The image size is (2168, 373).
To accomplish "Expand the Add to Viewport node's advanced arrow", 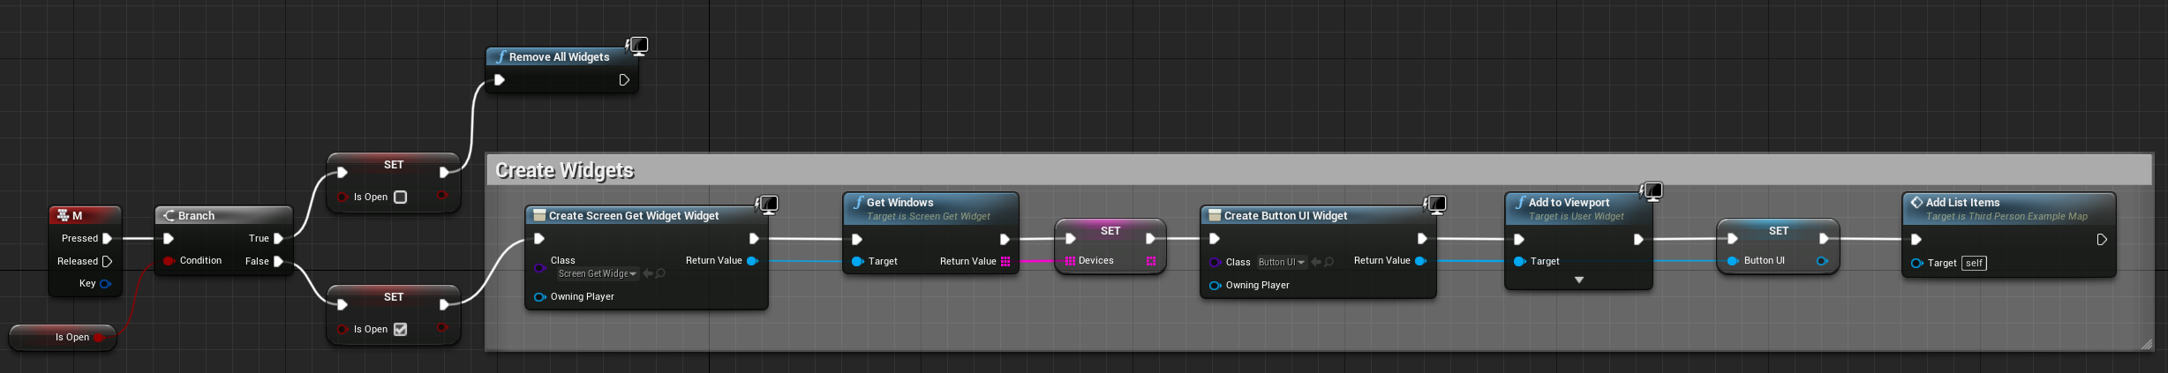I will pyautogui.click(x=1578, y=280).
